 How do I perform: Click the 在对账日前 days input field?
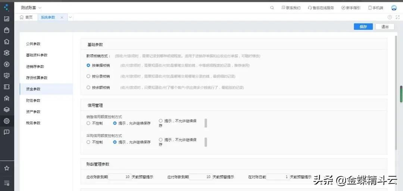coord(278,177)
